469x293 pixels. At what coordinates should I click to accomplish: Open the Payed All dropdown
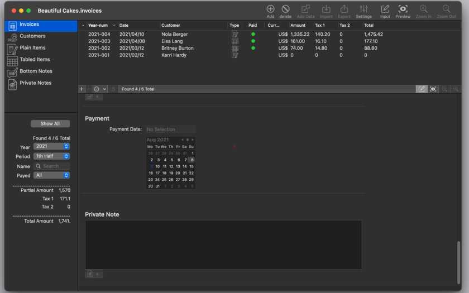pyautogui.click(x=51, y=175)
